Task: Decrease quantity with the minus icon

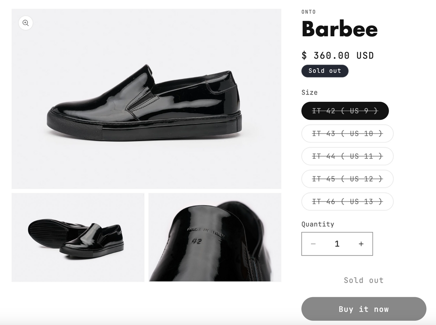Action: point(313,244)
